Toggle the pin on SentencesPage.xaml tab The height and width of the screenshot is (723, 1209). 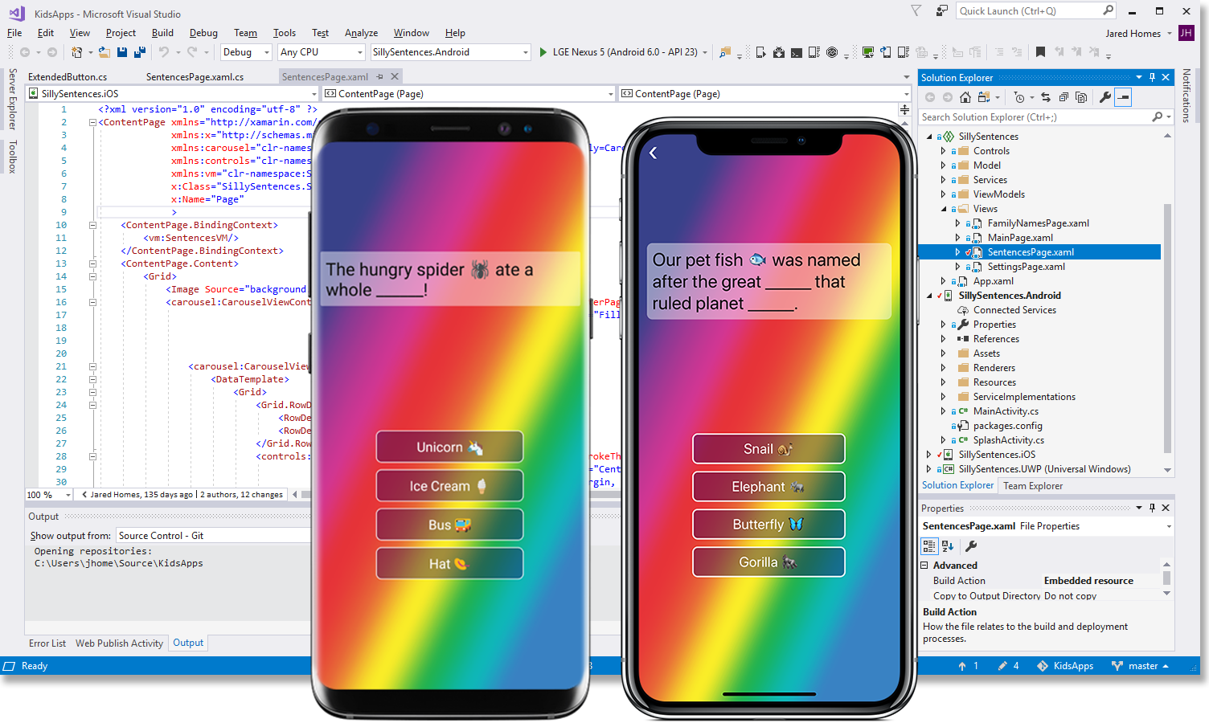(x=379, y=76)
